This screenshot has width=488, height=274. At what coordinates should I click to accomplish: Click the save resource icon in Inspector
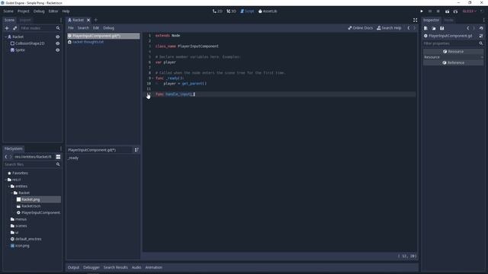pyautogui.click(x=442, y=28)
